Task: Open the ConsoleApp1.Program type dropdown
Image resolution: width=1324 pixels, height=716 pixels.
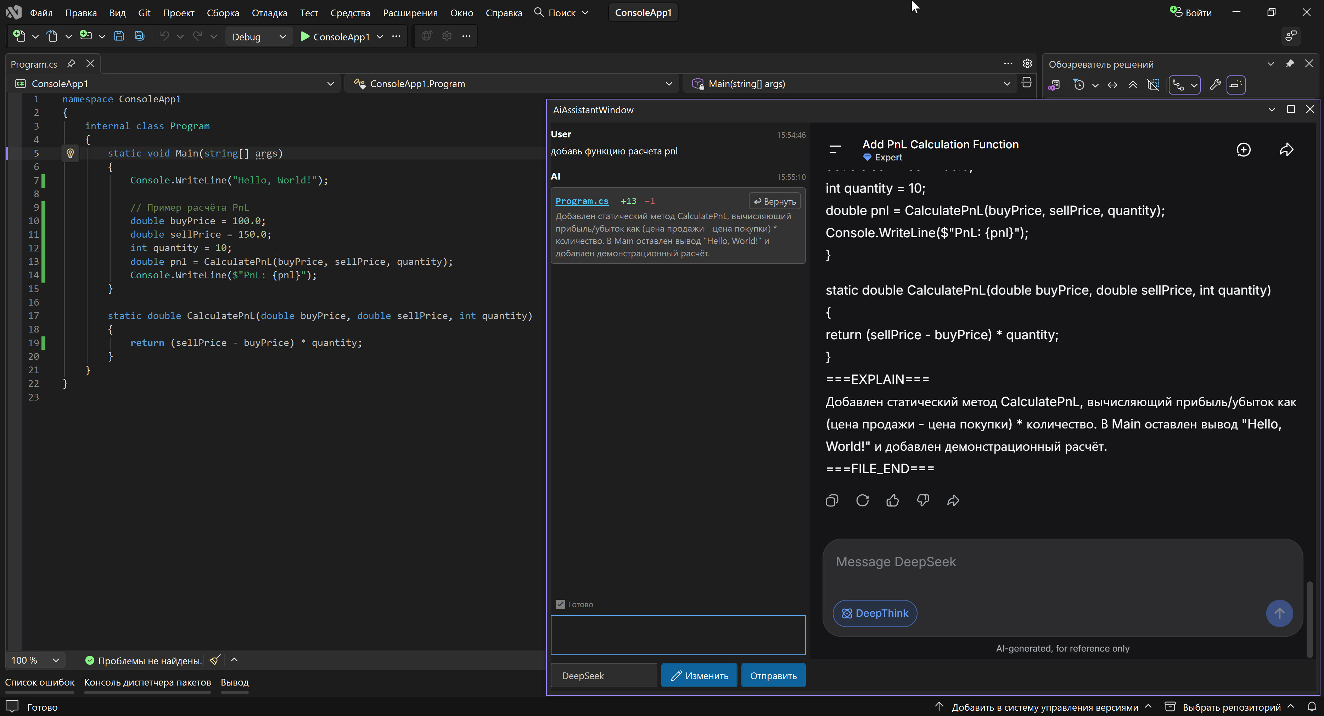Action: [x=512, y=84]
